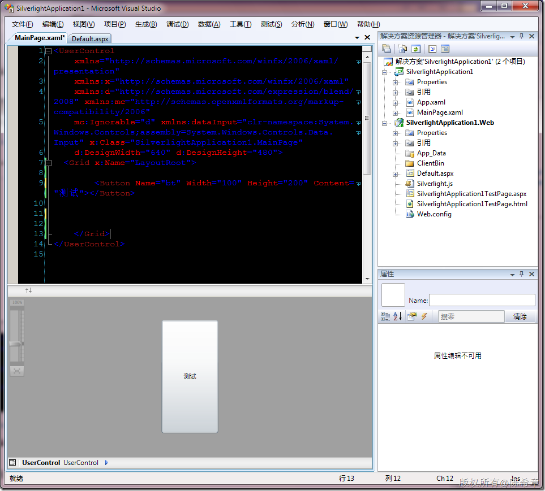Screen dimensions: 545x491
Task: Pin the 属性 panel with pushpin icon
Action: click(x=521, y=274)
